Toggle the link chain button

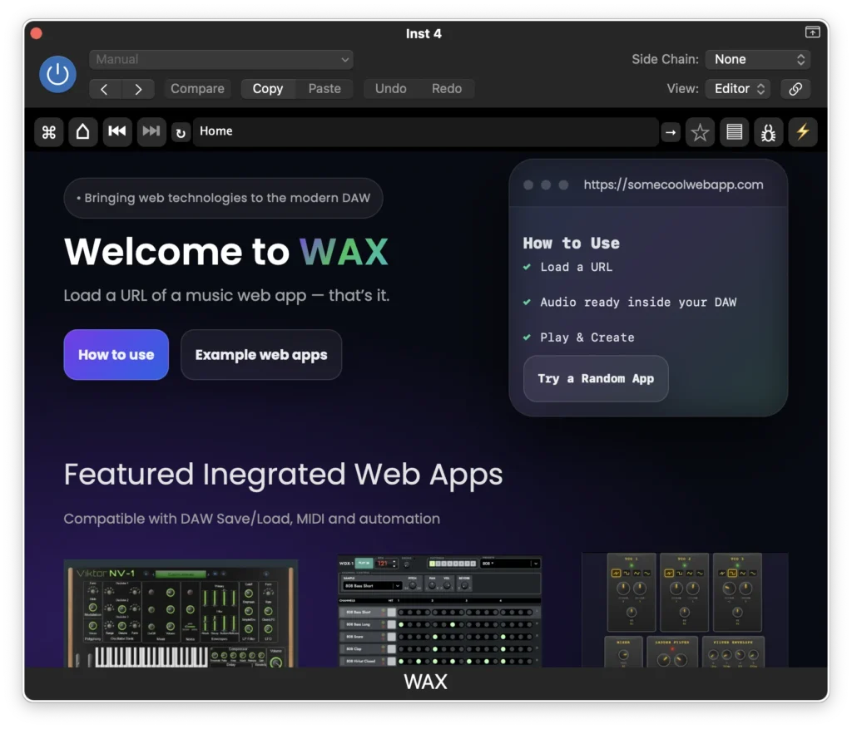pos(795,89)
